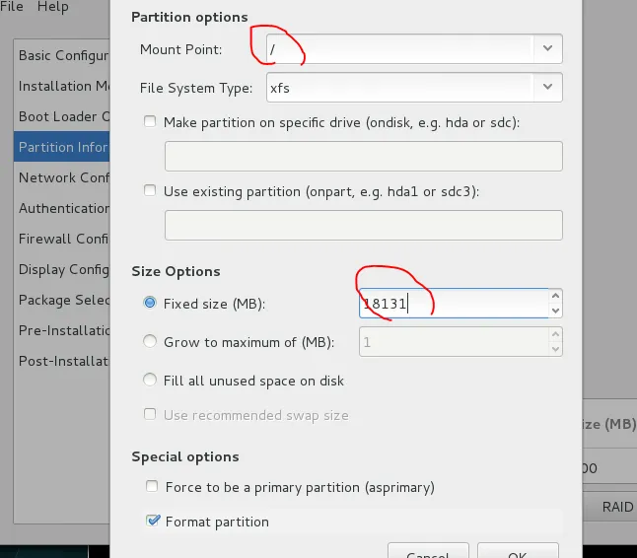The height and width of the screenshot is (558, 637).
Task: Increase fixed size with up arrow
Action: pyautogui.click(x=555, y=296)
